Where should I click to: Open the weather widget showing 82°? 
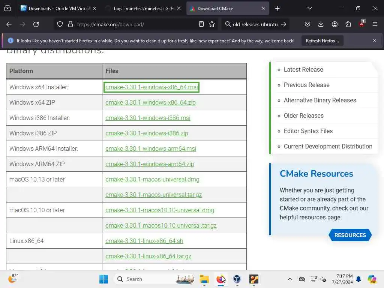13,279
